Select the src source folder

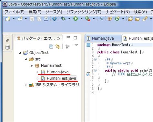click(x=38, y=59)
